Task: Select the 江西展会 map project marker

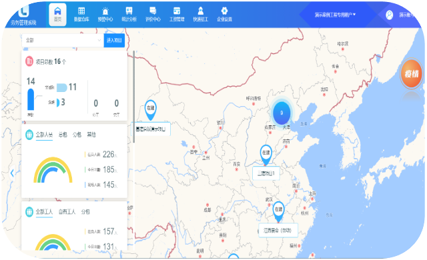Action: coord(278,211)
